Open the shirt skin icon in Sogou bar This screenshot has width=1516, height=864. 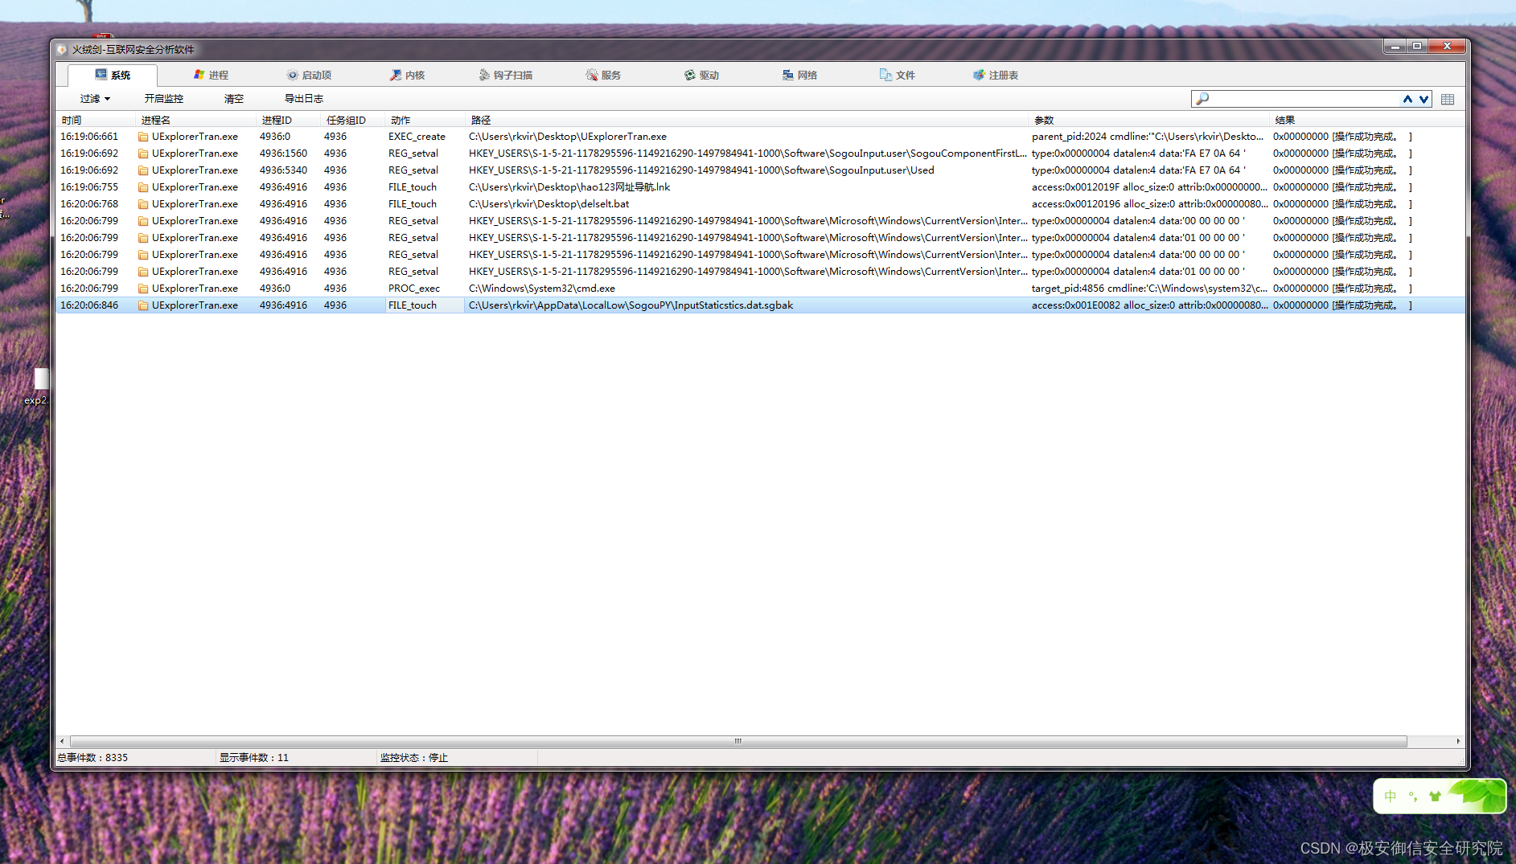pos(1436,796)
